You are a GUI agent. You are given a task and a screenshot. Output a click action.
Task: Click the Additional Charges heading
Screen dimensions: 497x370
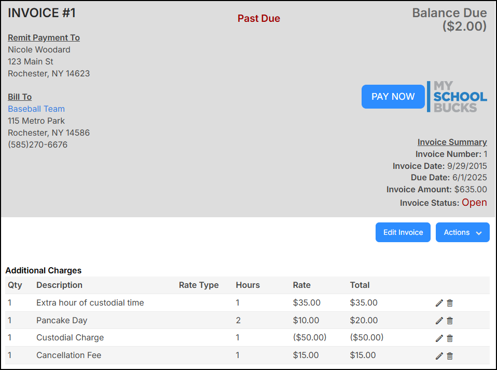(44, 270)
